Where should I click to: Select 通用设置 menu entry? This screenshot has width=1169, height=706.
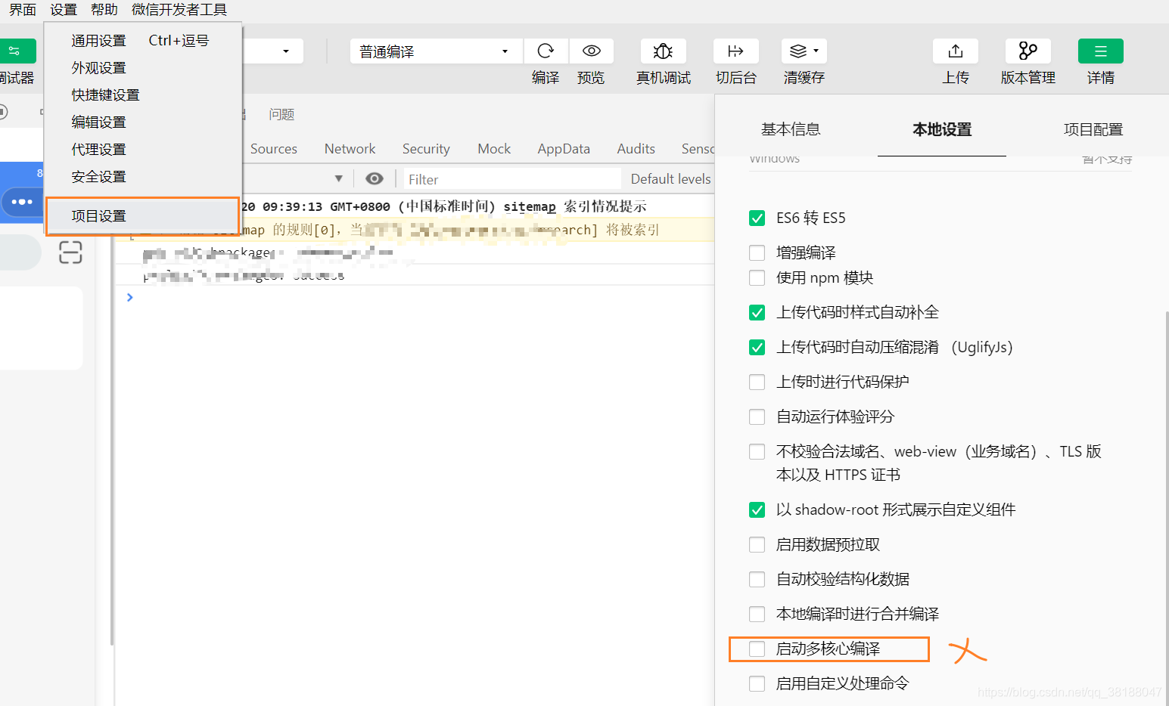(x=144, y=41)
